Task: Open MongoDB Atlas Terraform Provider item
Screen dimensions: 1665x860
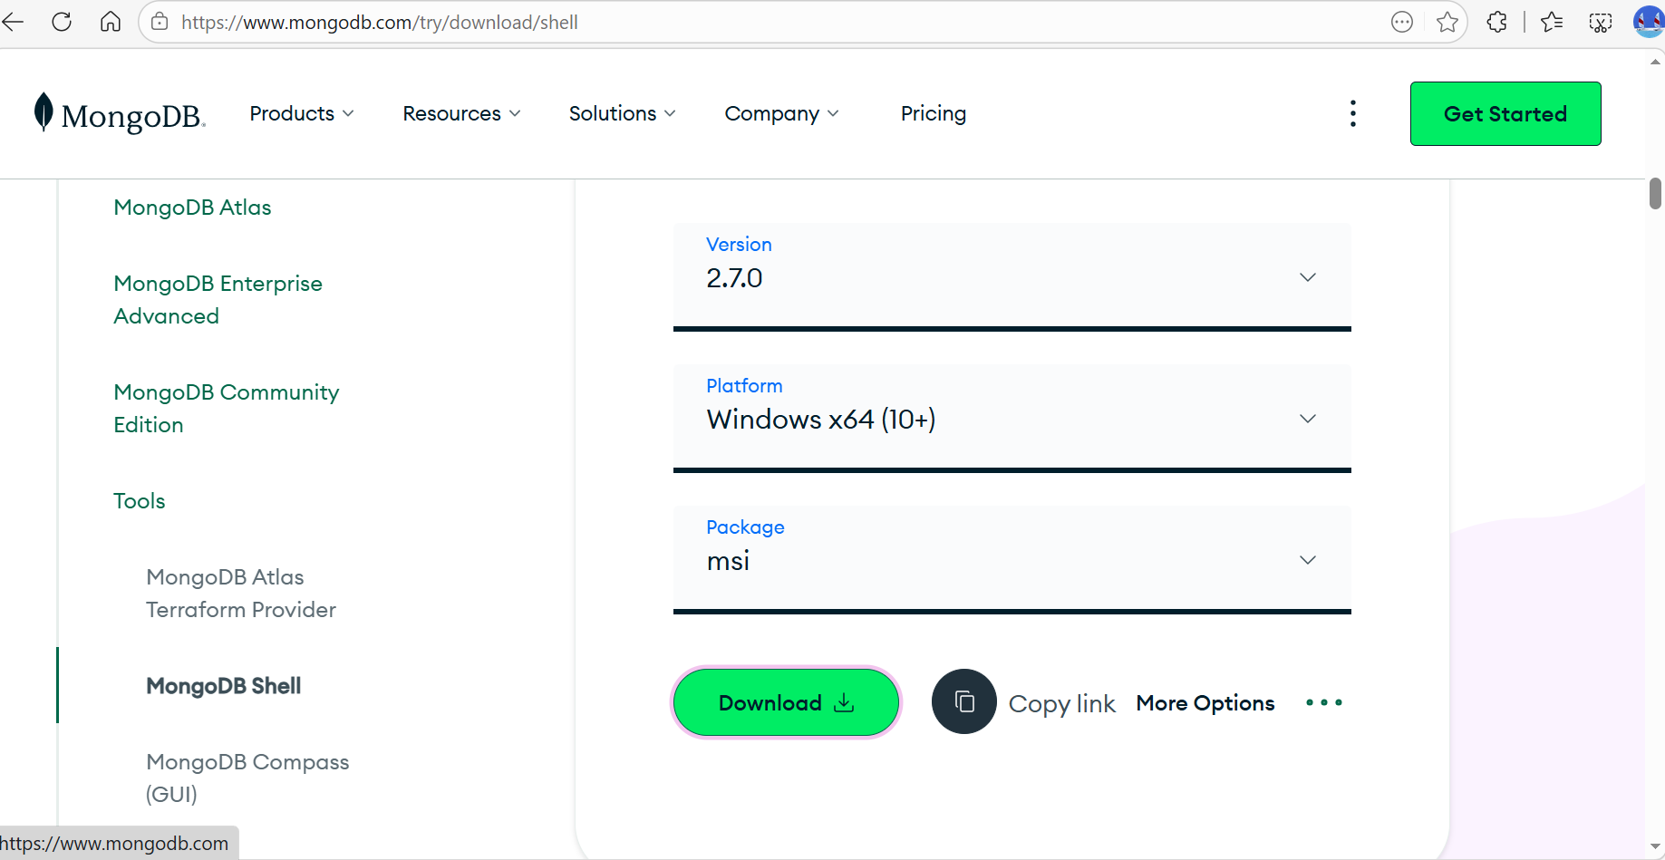Action: click(241, 594)
